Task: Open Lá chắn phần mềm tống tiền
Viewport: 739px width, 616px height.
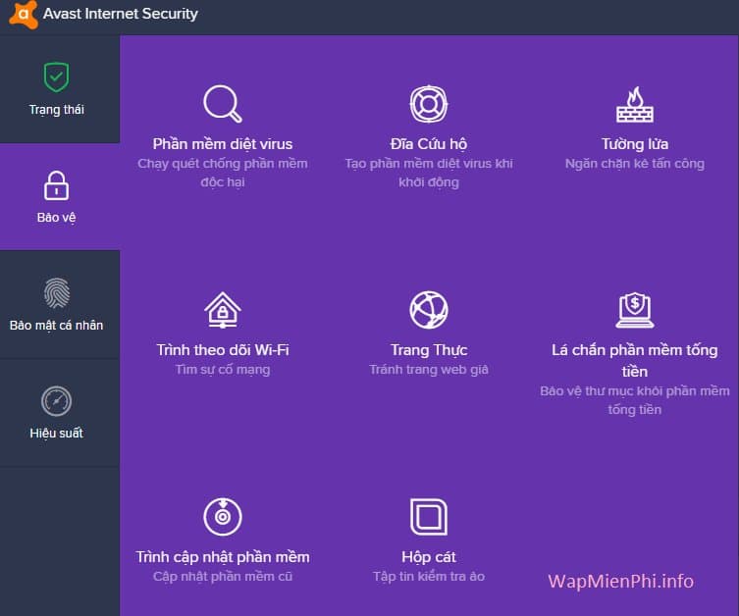Action: (x=635, y=361)
